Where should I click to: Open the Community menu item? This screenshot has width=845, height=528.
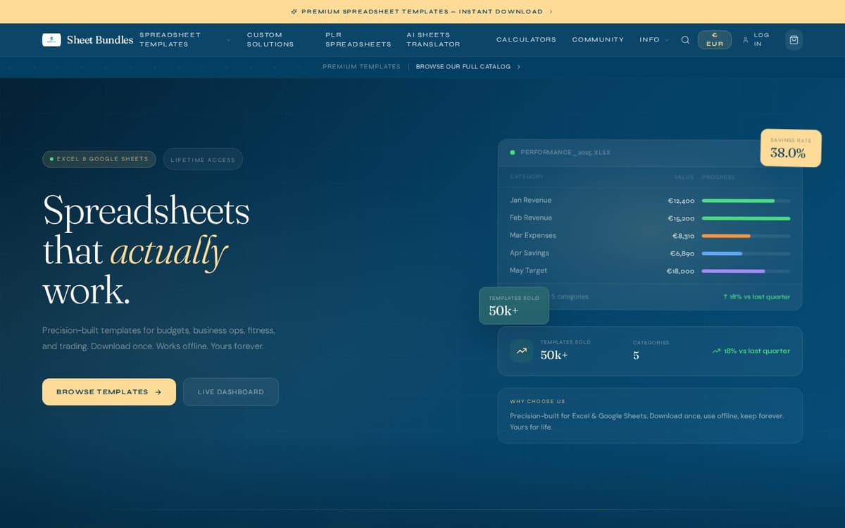point(598,40)
